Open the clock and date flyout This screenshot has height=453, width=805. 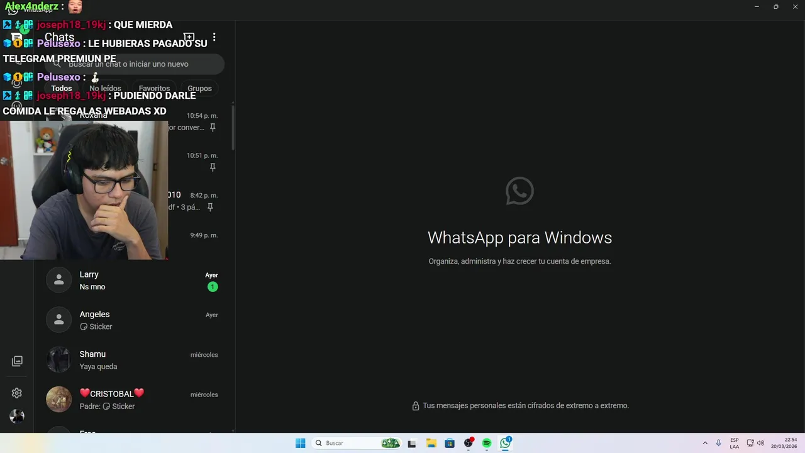784,443
